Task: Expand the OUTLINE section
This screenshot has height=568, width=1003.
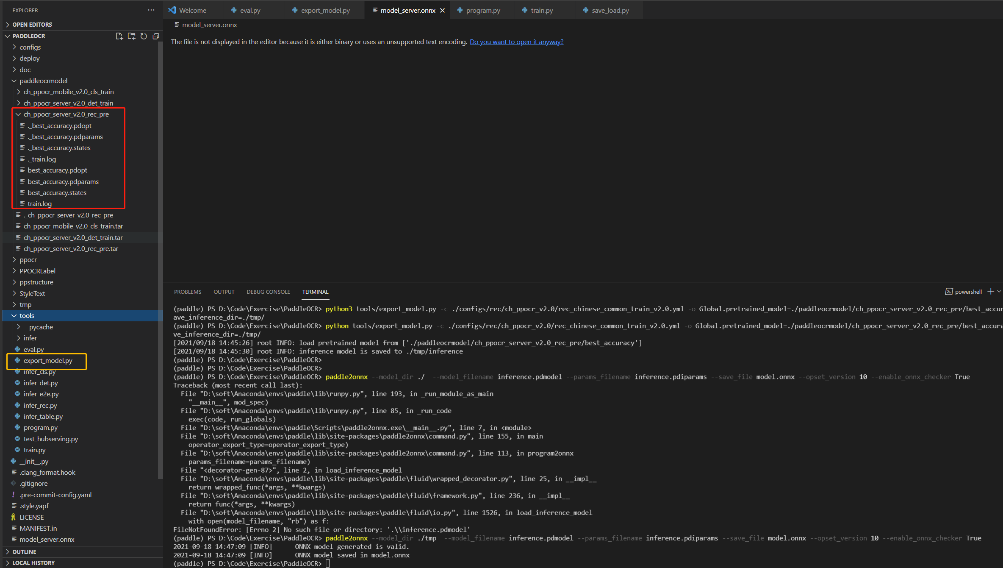Action: pos(24,551)
